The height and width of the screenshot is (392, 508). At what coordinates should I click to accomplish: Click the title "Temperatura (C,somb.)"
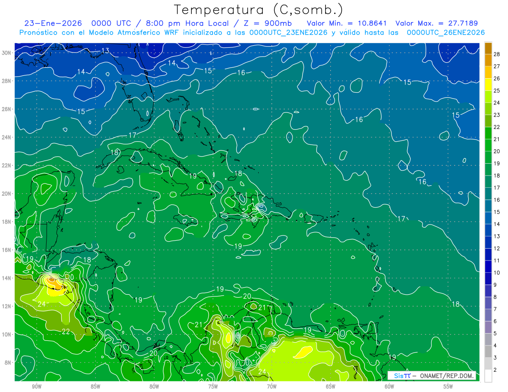click(x=258, y=10)
